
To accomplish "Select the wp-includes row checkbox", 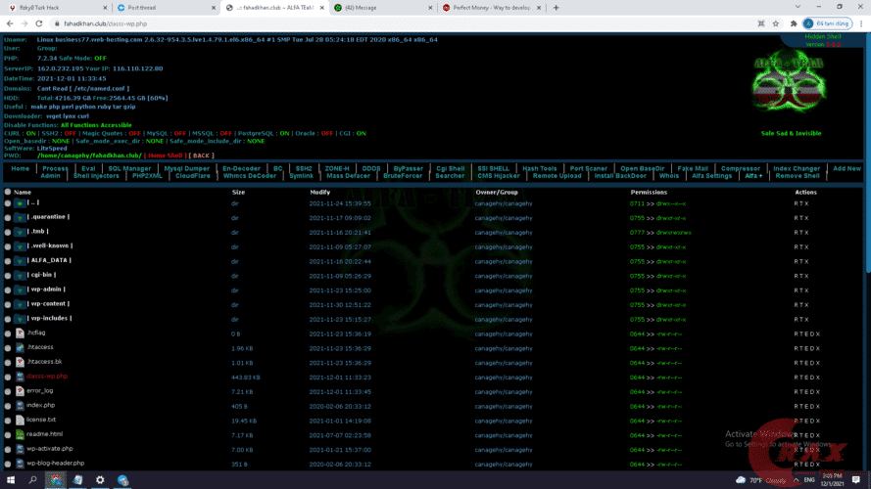I will pyautogui.click(x=8, y=319).
